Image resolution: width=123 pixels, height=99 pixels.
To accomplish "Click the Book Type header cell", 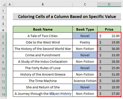I will point(85,29).
